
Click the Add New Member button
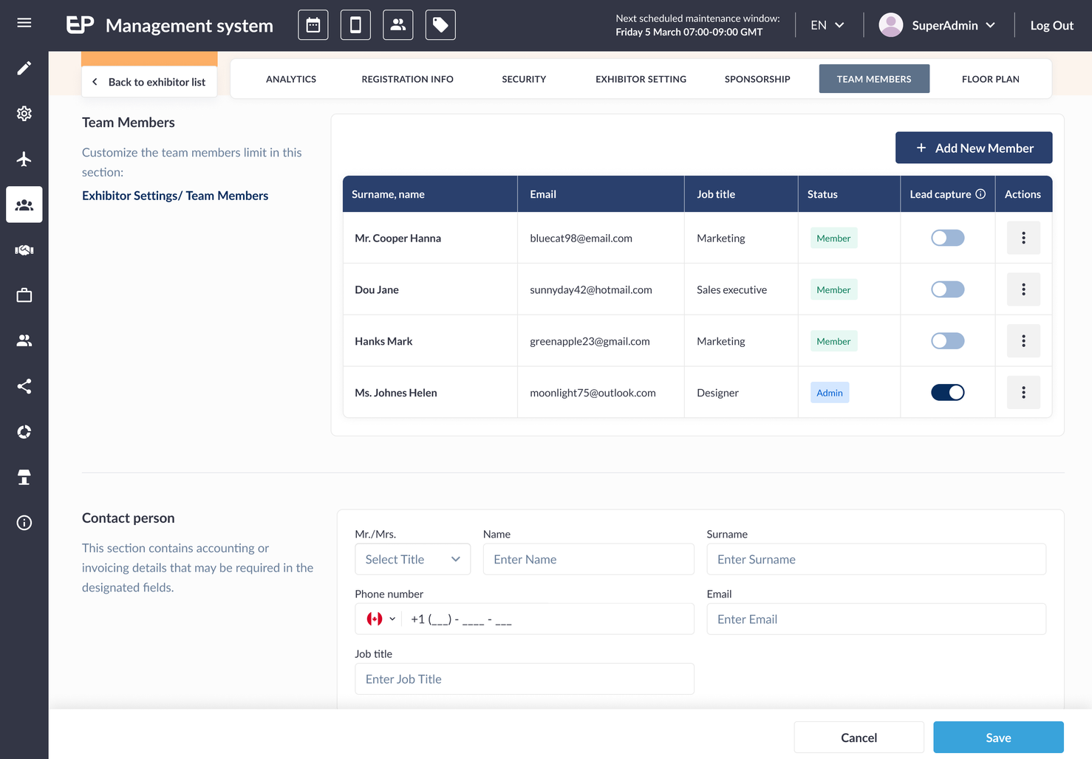pyautogui.click(x=974, y=148)
